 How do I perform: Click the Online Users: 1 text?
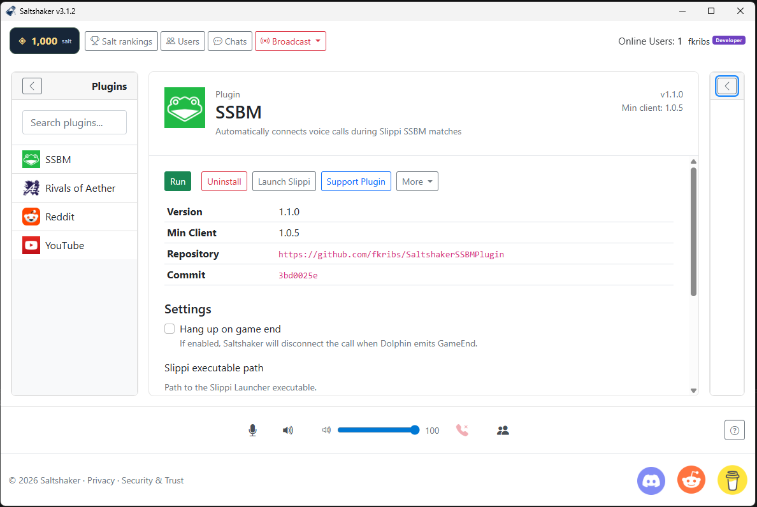(x=650, y=41)
